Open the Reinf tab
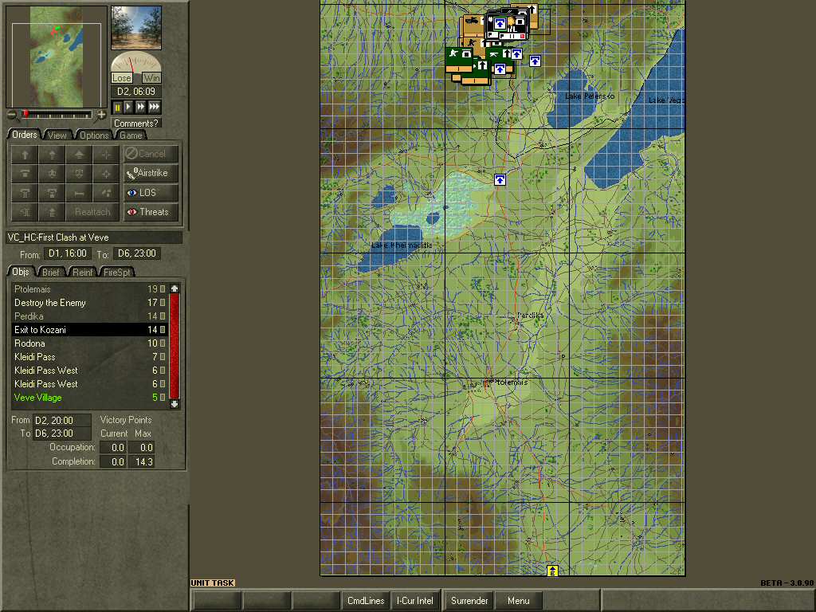 (82, 273)
